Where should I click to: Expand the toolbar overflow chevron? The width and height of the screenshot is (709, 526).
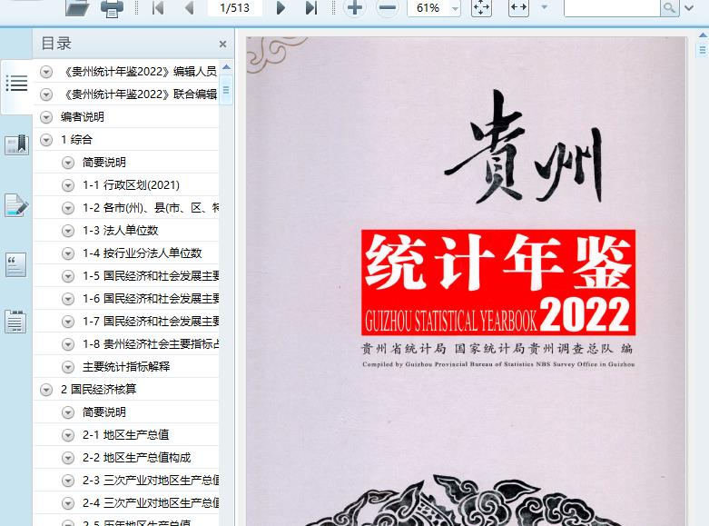coord(689,7)
